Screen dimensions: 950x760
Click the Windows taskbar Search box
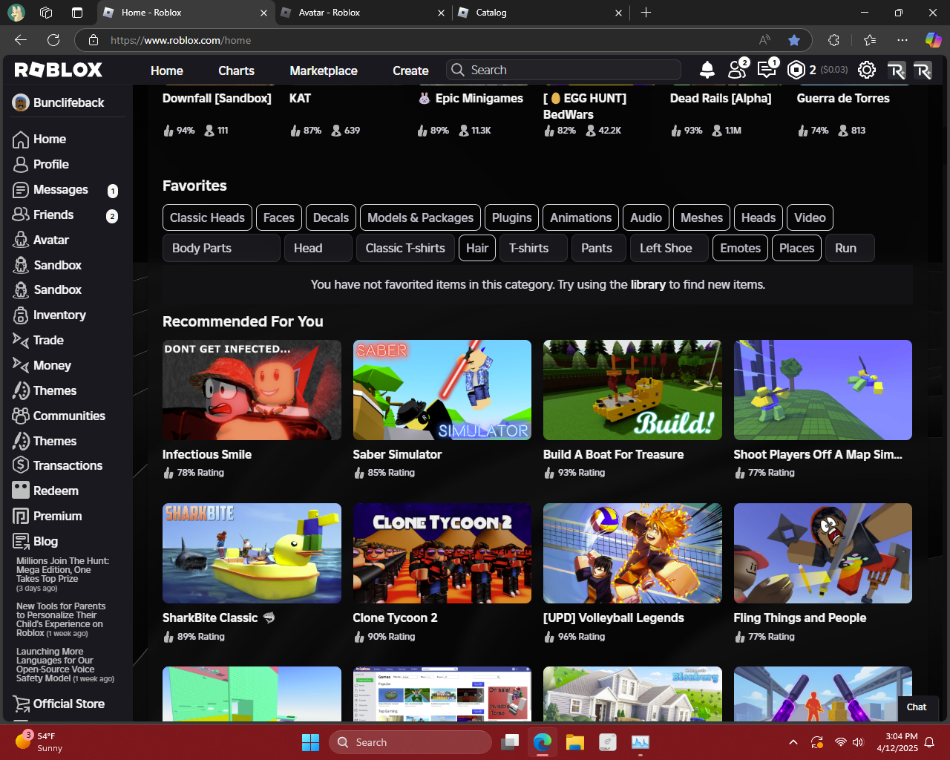pyautogui.click(x=410, y=742)
